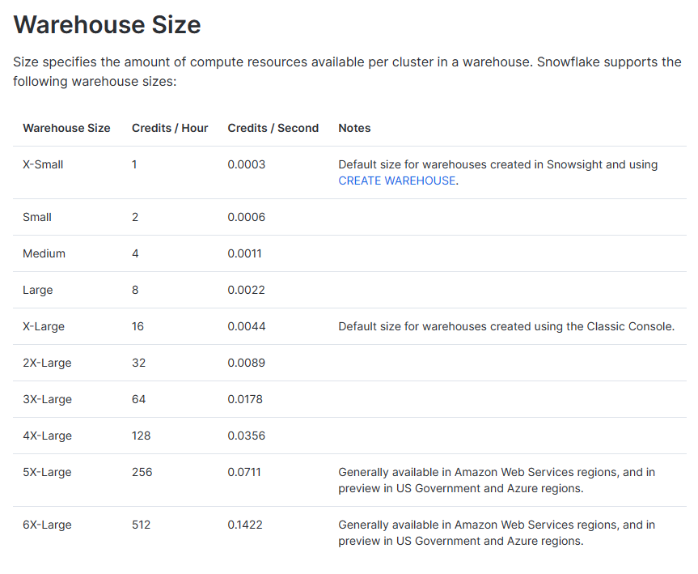Click the X-Small row label
698x574 pixels.
43,164
